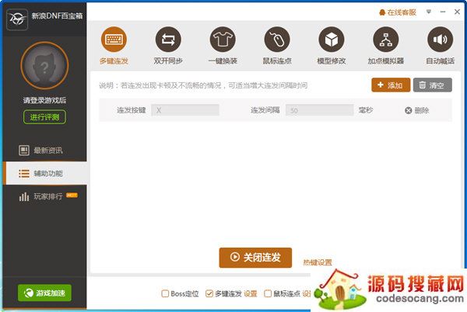Open the 一键换装 shirt icon
Image resolution: width=467 pixels, height=312 pixels.
click(x=223, y=39)
